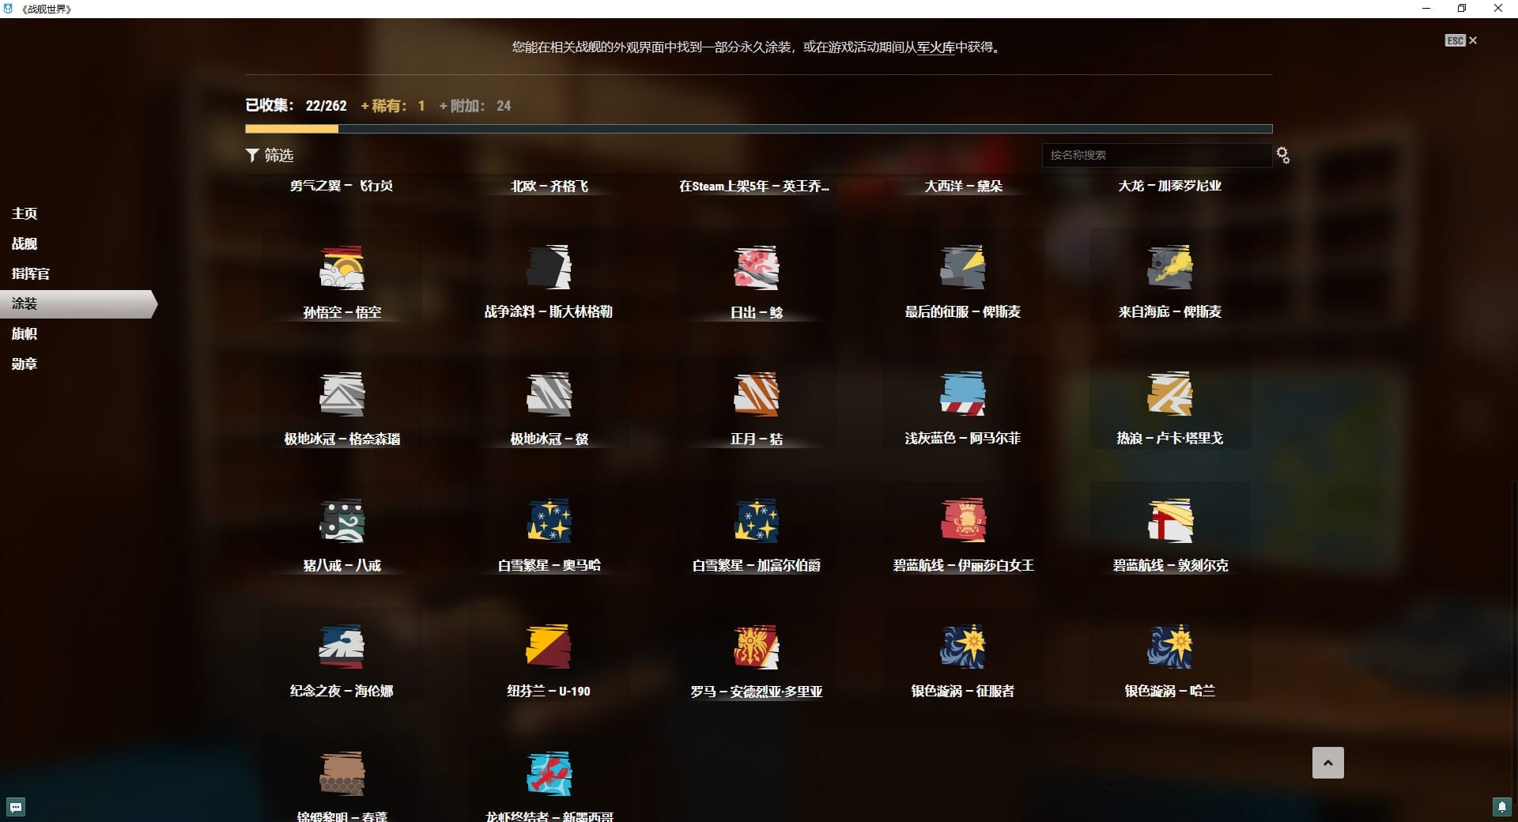Choose the 碧蓝航线 – 伊丽莎白女王 camouflage icon

click(962, 521)
